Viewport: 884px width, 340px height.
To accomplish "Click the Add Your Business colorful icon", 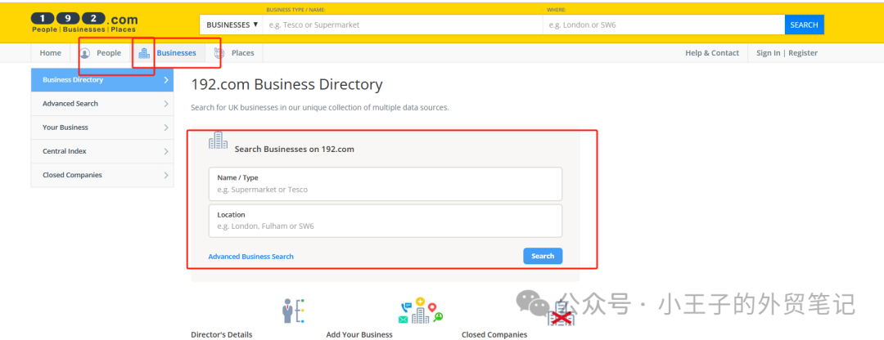I will click(x=422, y=311).
